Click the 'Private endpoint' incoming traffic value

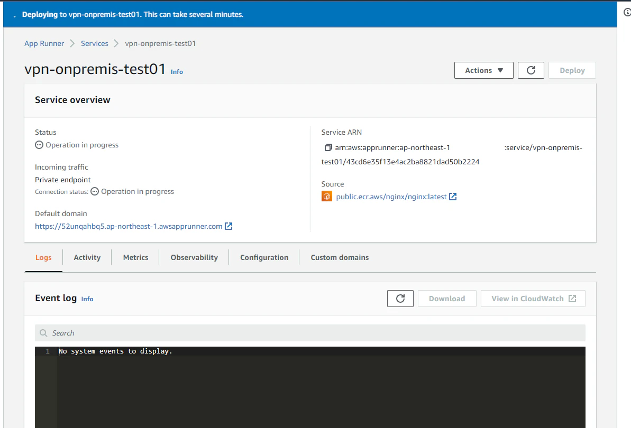tap(63, 180)
